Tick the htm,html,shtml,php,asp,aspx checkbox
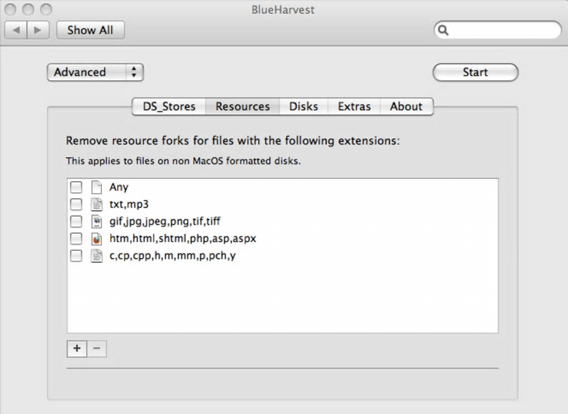Viewport: 568px width, 414px height. point(76,239)
